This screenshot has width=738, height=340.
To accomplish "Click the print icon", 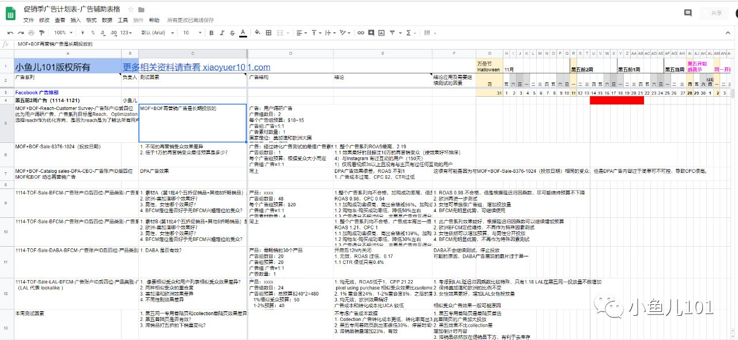I will click(x=31, y=32).
